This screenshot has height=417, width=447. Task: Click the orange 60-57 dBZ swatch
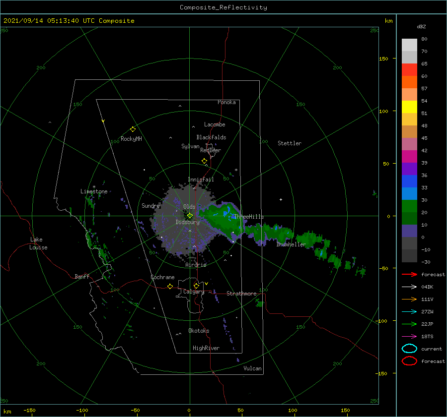(409, 82)
